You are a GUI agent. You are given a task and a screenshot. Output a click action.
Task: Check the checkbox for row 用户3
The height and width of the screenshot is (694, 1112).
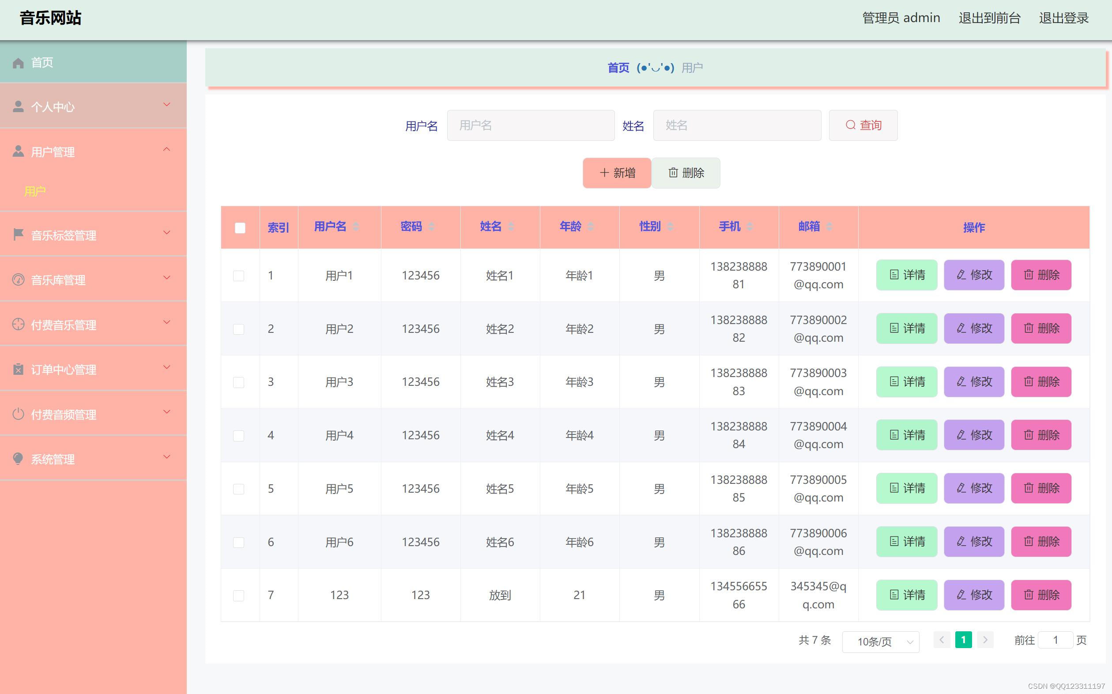pyautogui.click(x=239, y=382)
